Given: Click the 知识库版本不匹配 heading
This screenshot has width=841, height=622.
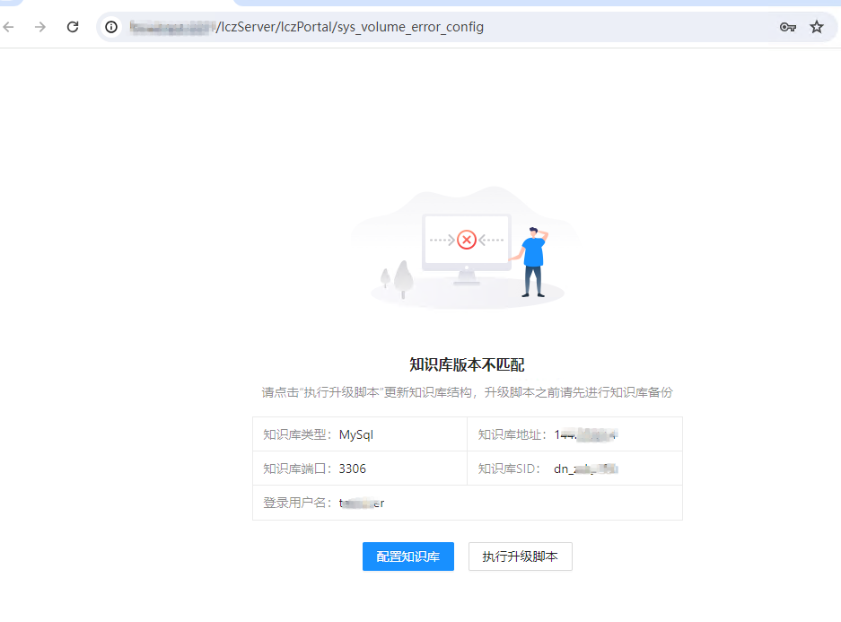Looking at the screenshot, I should [x=467, y=364].
